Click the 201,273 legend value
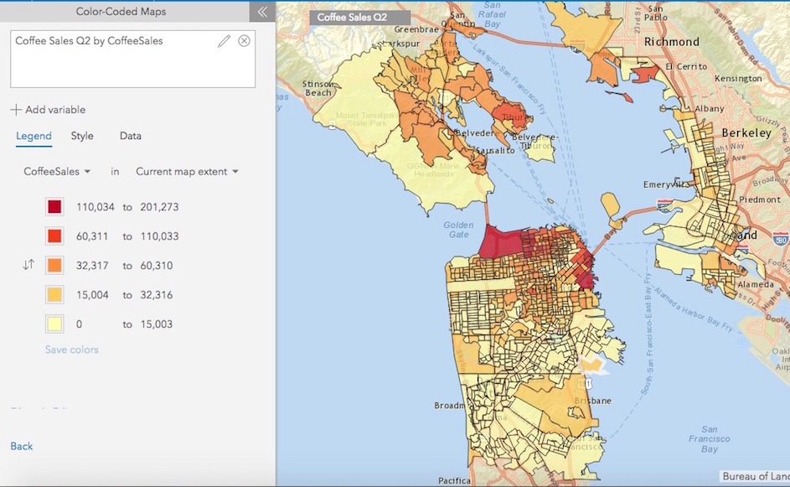 (x=159, y=207)
